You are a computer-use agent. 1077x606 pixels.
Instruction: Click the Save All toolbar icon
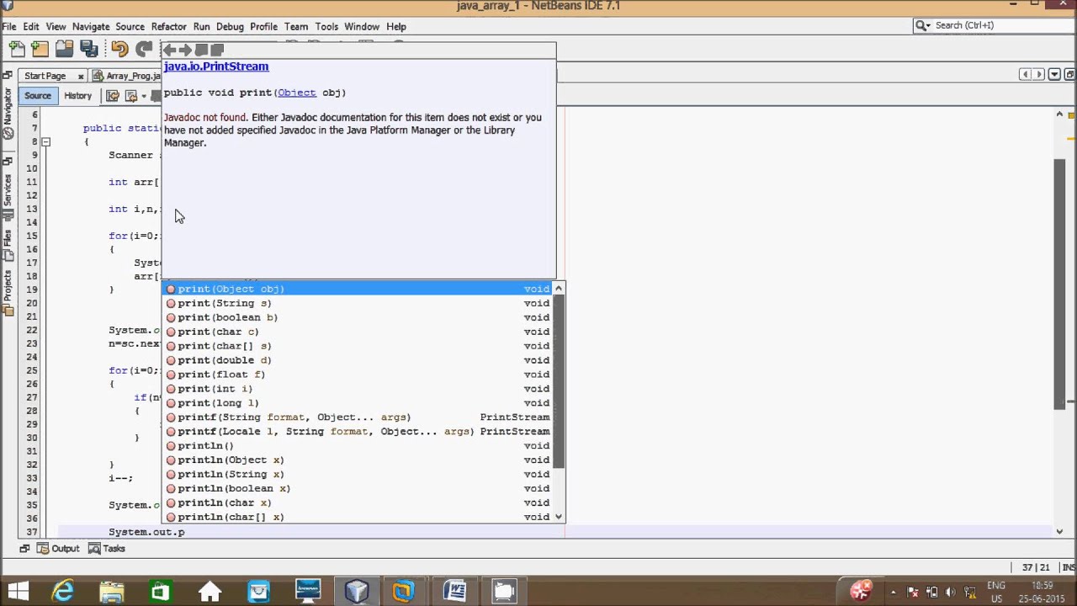click(x=88, y=50)
